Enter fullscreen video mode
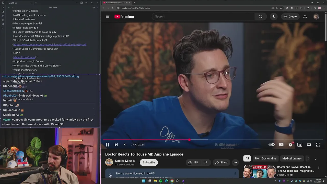 pyautogui.click(x=318, y=145)
